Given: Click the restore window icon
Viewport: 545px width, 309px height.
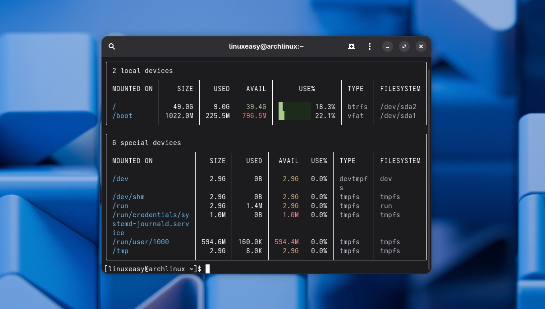Looking at the screenshot, I should click(404, 46).
